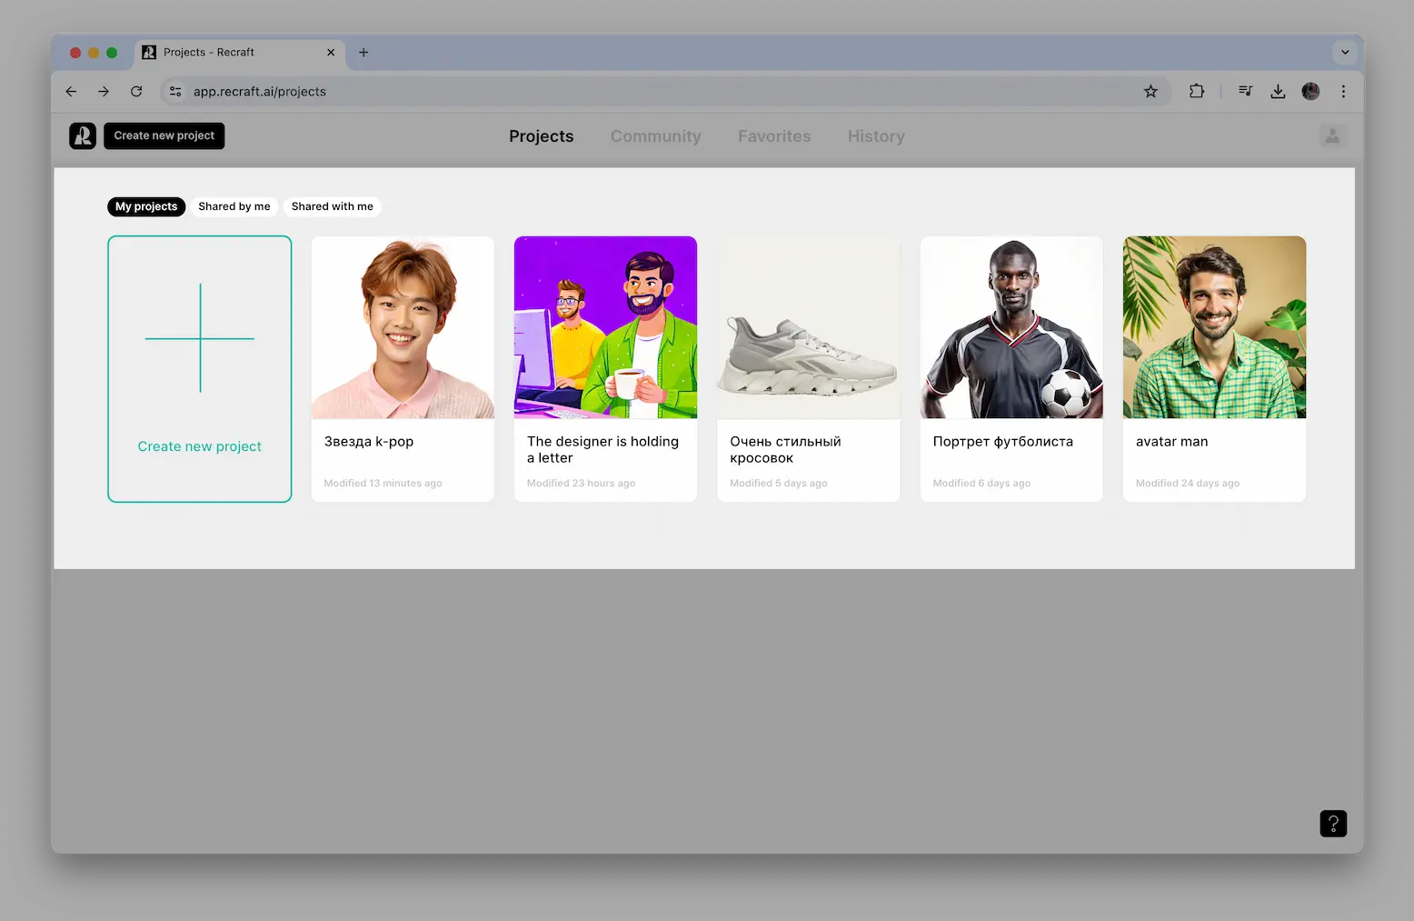Image resolution: width=1414 pixels, height=921 pixels.
Task: Close the Projects - Recraft tab
Action: click(x=331, y=53)
